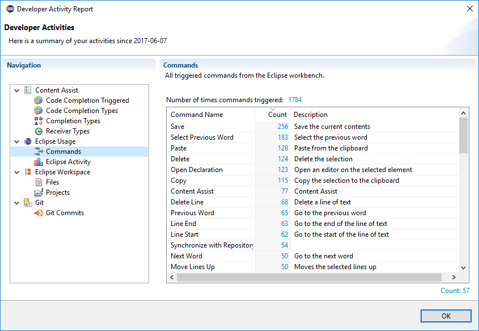Image resolution: width=479 pixels, height=331 pixels.
Task: Select the Delete Line command row
Action: coord(313,202)
